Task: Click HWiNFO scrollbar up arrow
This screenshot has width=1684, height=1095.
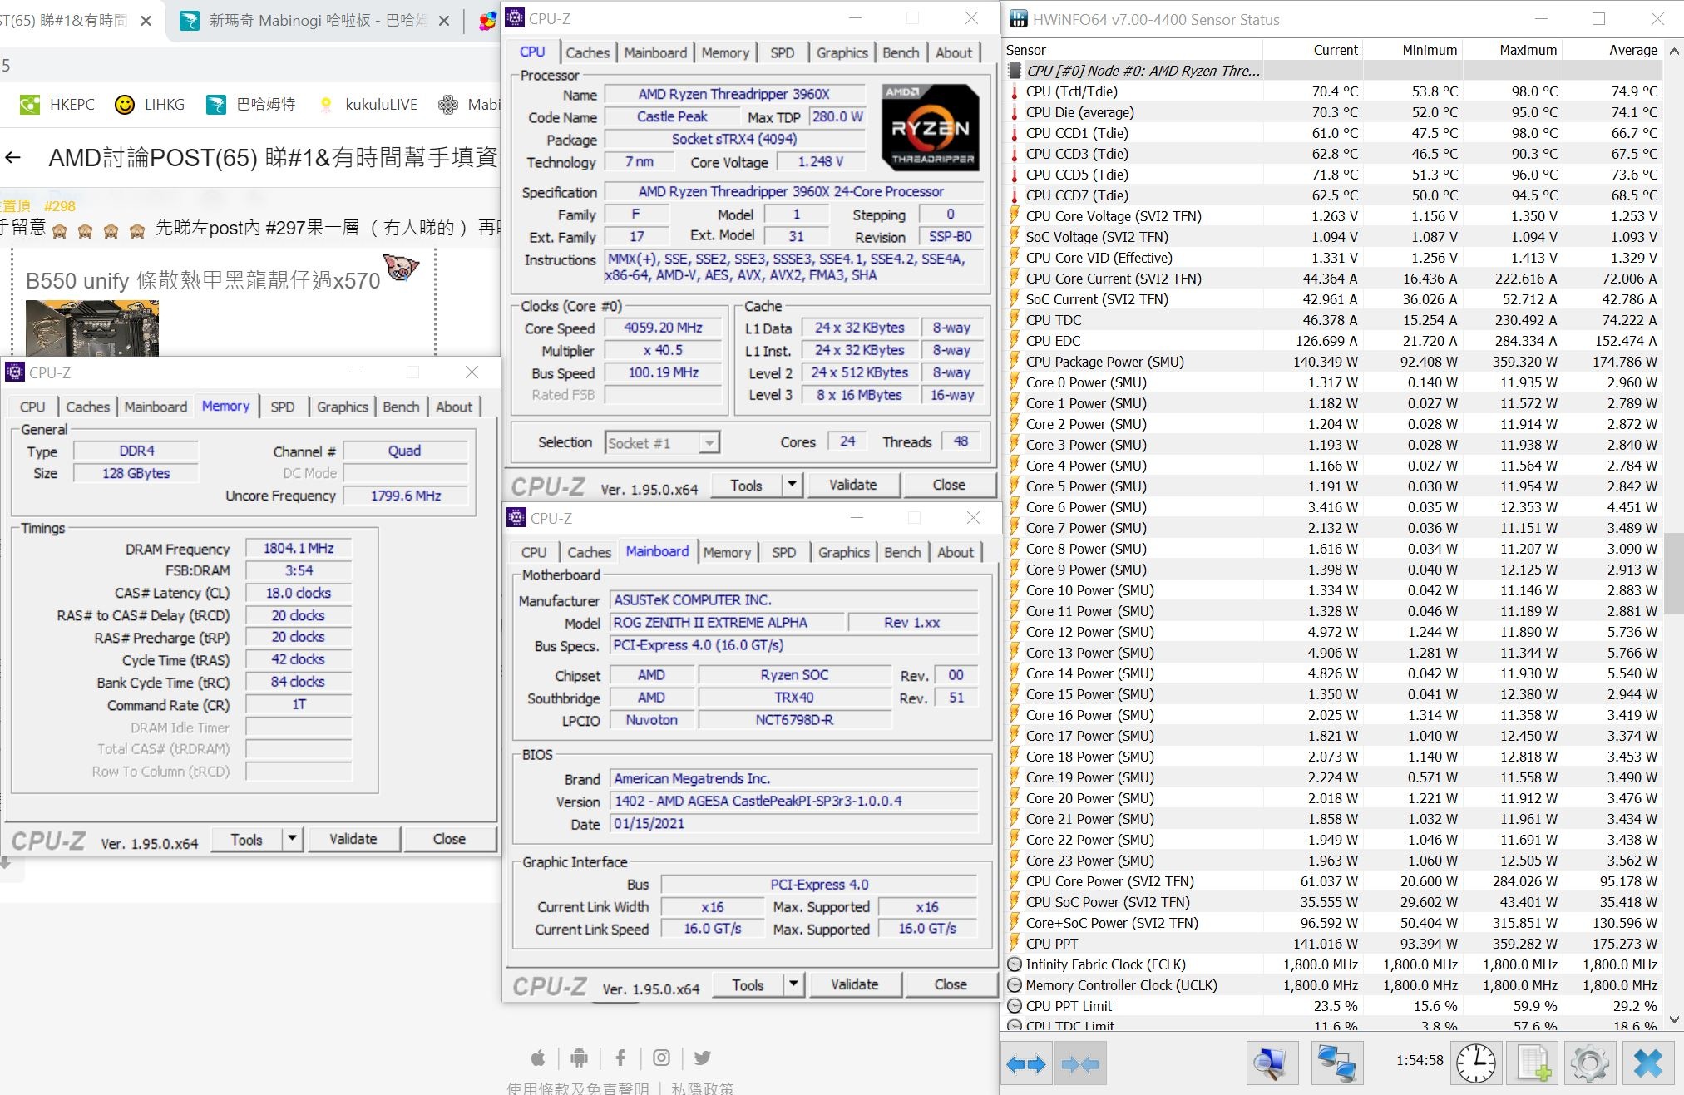Action: 1675,51
